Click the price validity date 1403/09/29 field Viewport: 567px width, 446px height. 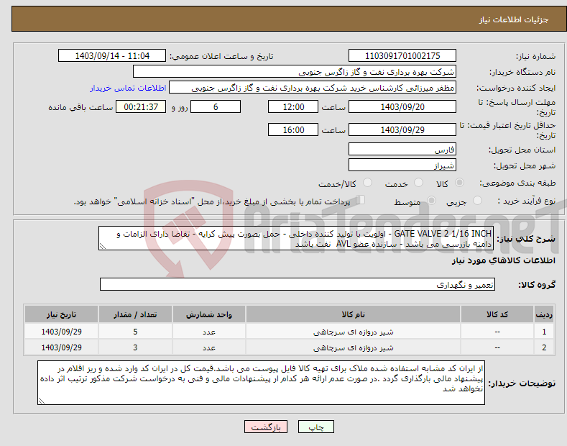(x=402, y=130)
